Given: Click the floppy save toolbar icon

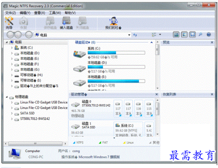Looking at the screenshot, I should pos(192,34).
